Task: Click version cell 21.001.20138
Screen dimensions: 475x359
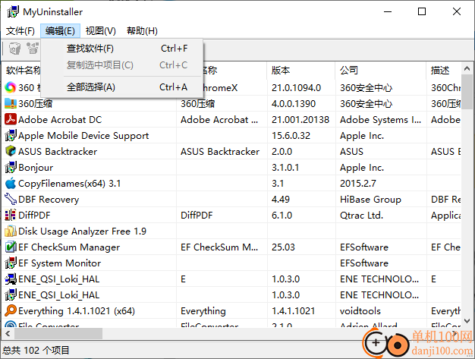Action: pyautogui.click(x=300, y=120)
